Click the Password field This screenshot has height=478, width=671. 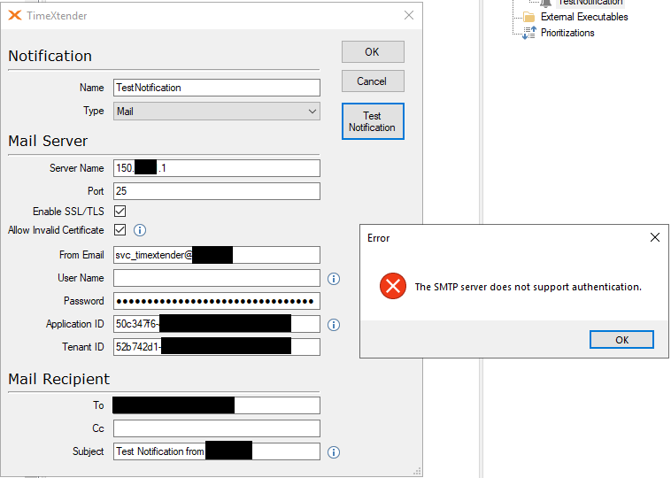217,301
